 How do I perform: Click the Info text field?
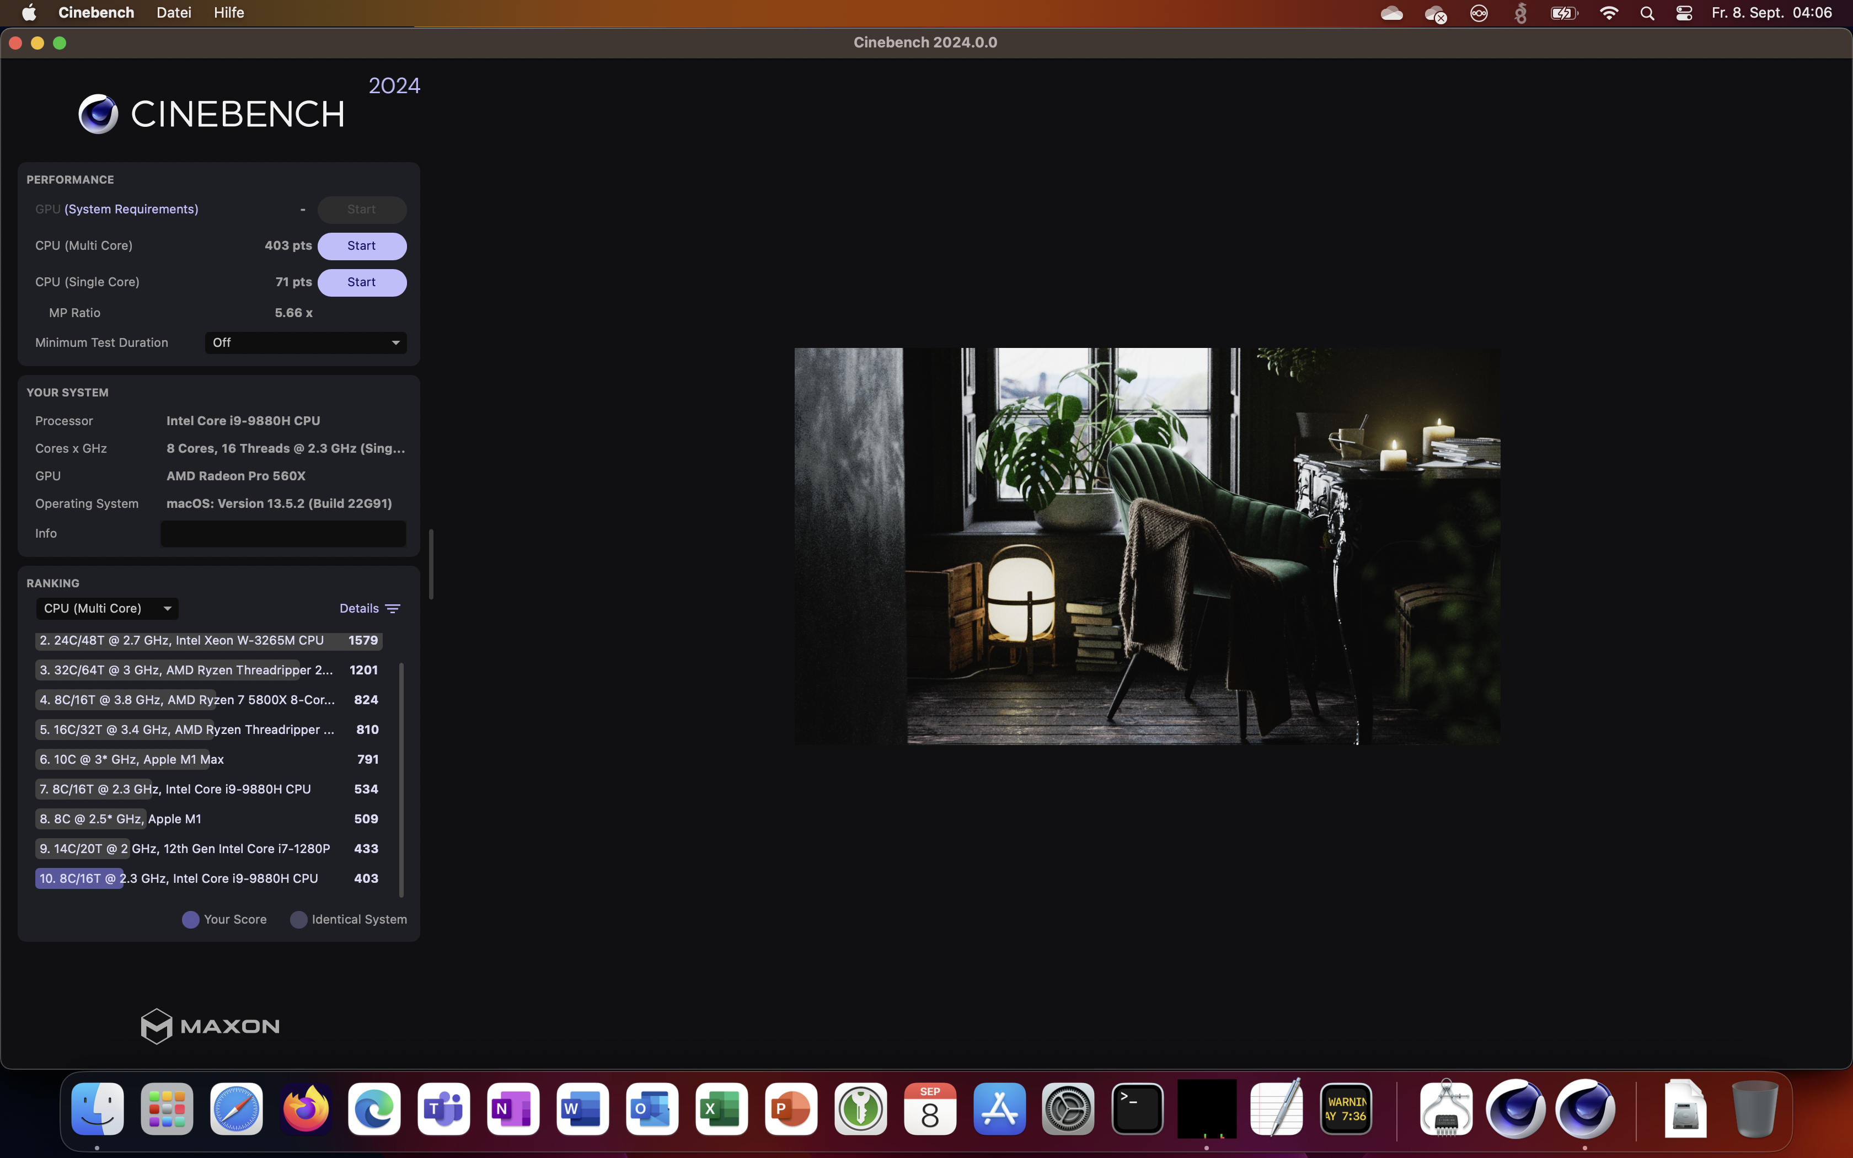pos(282,534)
